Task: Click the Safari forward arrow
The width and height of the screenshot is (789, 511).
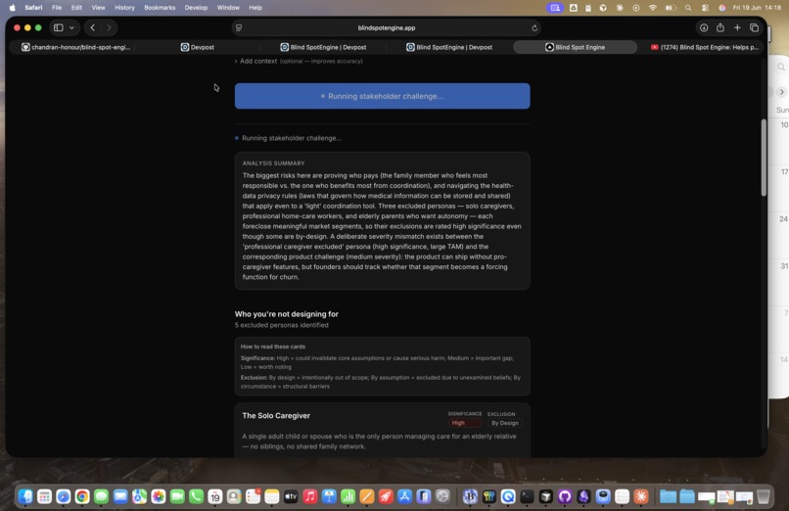Action: click(x=109, y=27)
